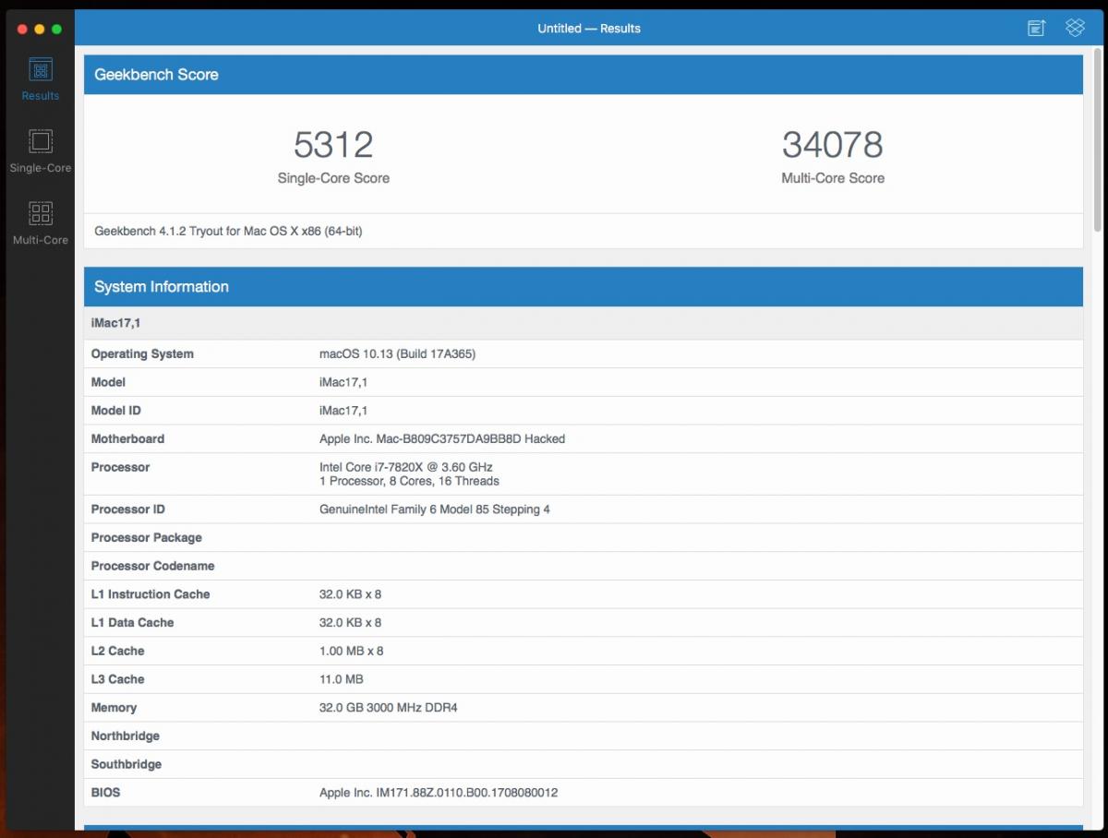Select the Processor Package row label
Image resolution: width=1108 pixels, height=838 pixels.
[x=146, y=538]
